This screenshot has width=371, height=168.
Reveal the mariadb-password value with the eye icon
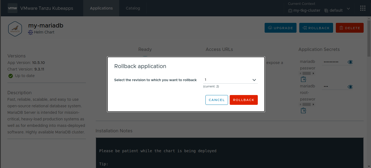tap(350, 62)
